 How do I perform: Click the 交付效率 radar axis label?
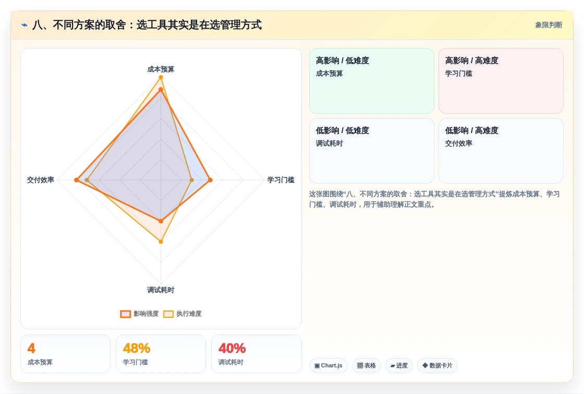point(41,180)
